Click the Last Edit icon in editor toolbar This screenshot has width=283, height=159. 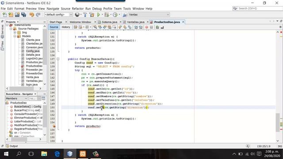point(76,27)
